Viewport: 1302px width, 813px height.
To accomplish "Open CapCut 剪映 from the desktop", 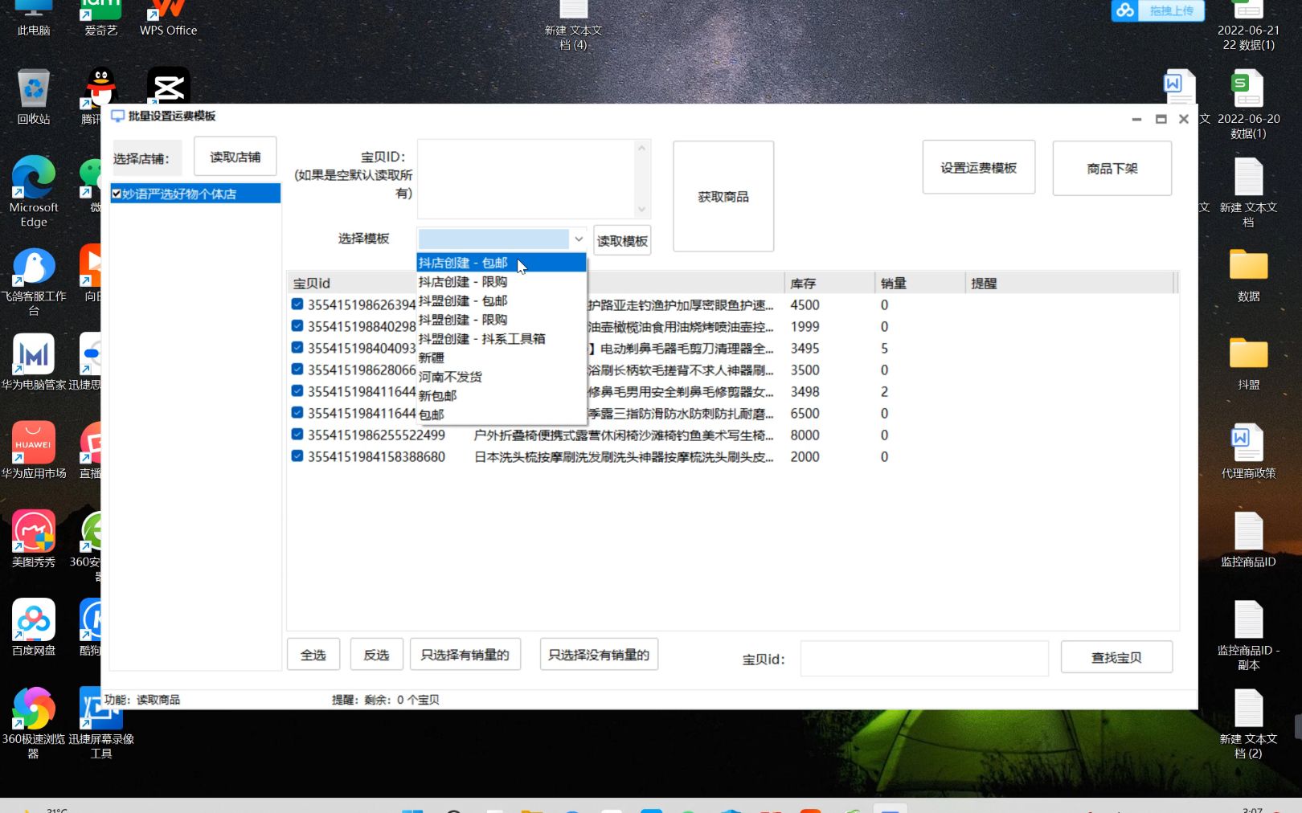I will pos(167,84).
